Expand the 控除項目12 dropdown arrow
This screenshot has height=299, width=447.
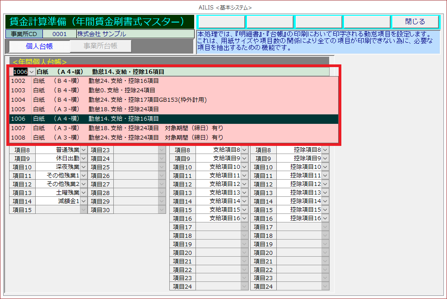325,184
